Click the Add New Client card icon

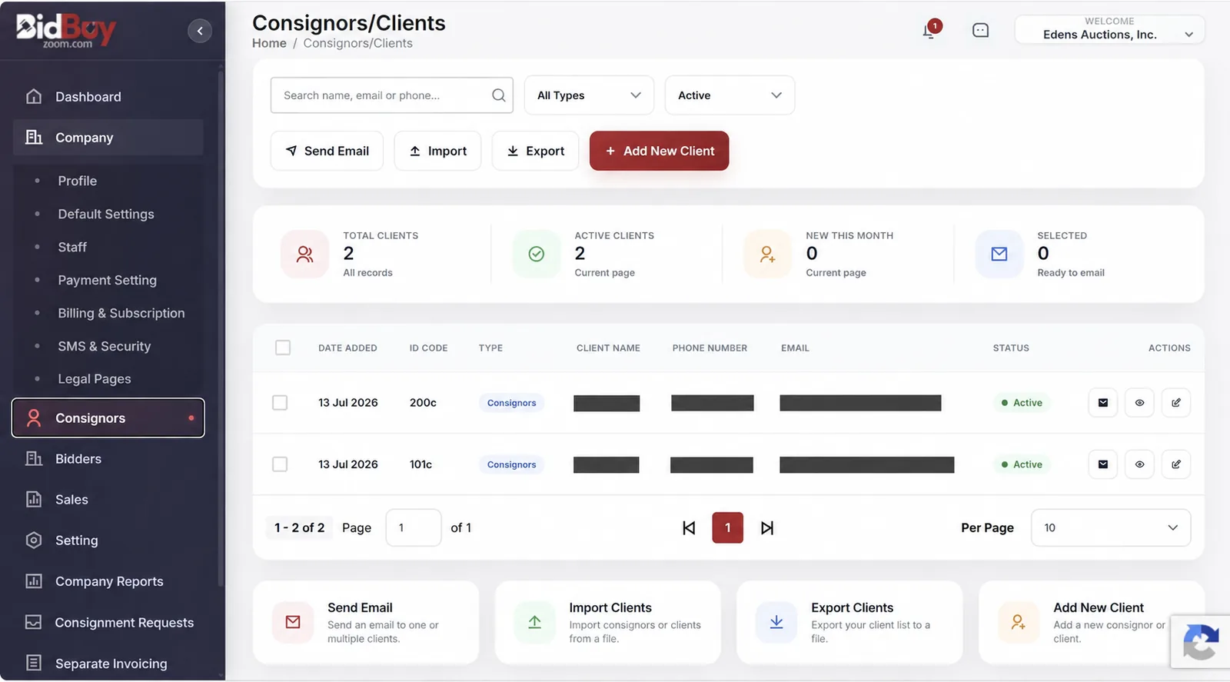1018,622
